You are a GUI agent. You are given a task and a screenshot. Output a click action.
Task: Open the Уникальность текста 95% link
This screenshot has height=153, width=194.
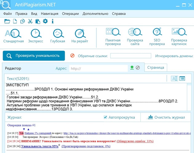[x=40, y=146]
